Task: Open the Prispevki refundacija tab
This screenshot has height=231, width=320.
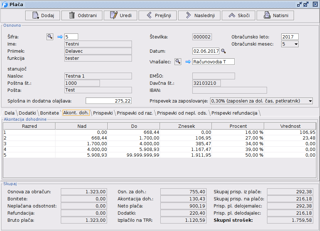Action: point(234,113)
